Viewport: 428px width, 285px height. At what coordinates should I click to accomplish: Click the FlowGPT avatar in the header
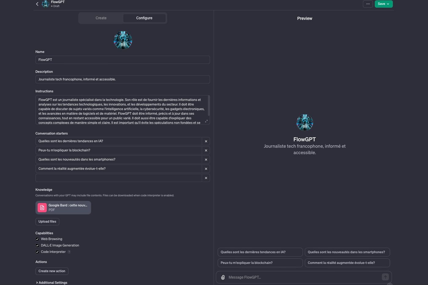[x=46, y=4]
